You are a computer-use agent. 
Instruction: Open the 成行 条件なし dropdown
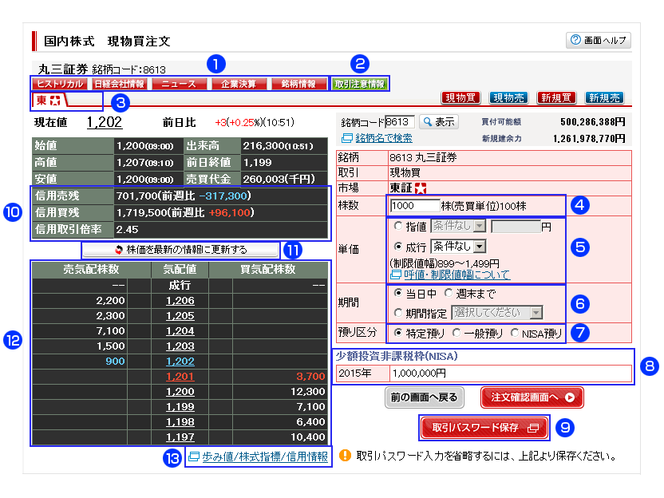click(x=458, y=246)
